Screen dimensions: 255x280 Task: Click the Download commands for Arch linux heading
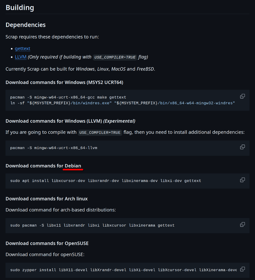click(x=46, y=199)
